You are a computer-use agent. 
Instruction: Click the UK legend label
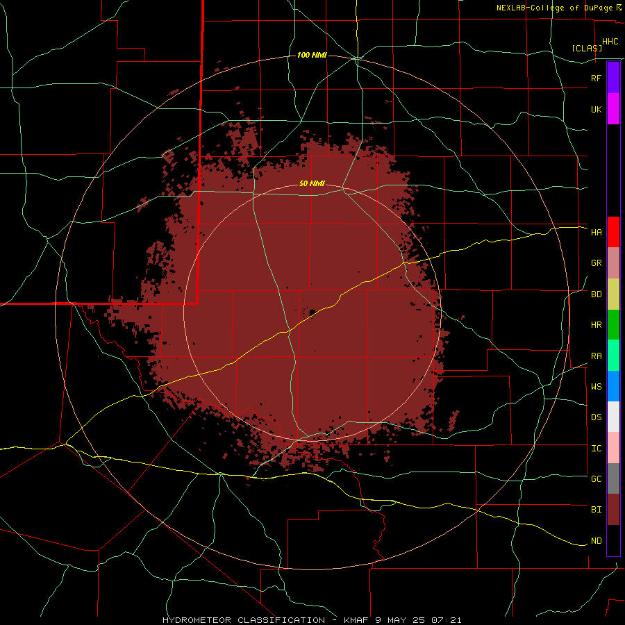tap(596, 109)
